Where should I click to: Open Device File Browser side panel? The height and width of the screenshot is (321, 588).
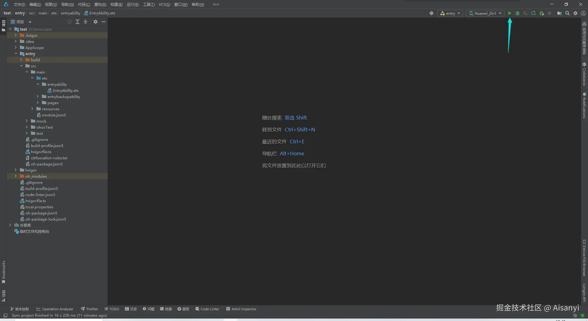(584, 258)
